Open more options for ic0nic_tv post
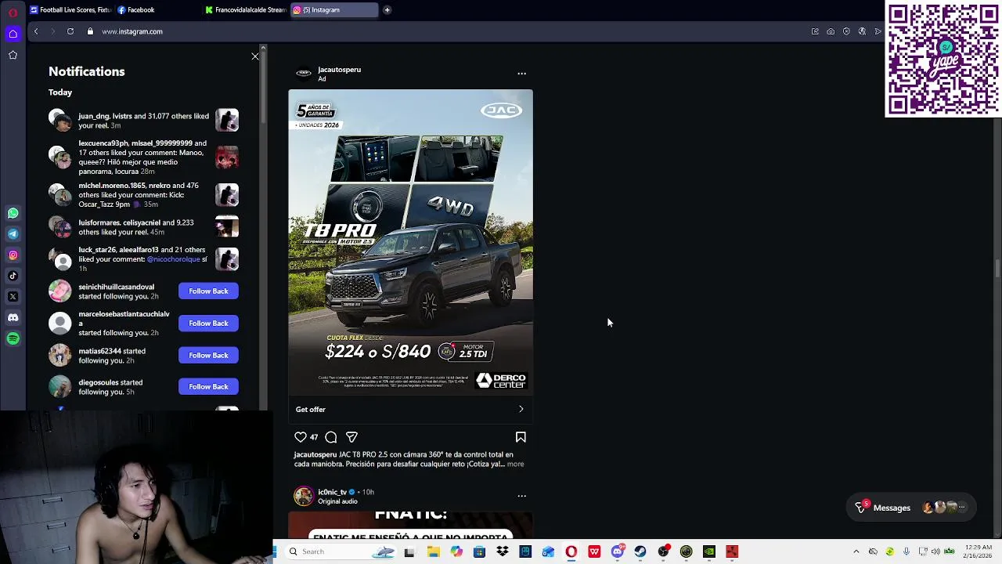 tap(522, 496)
